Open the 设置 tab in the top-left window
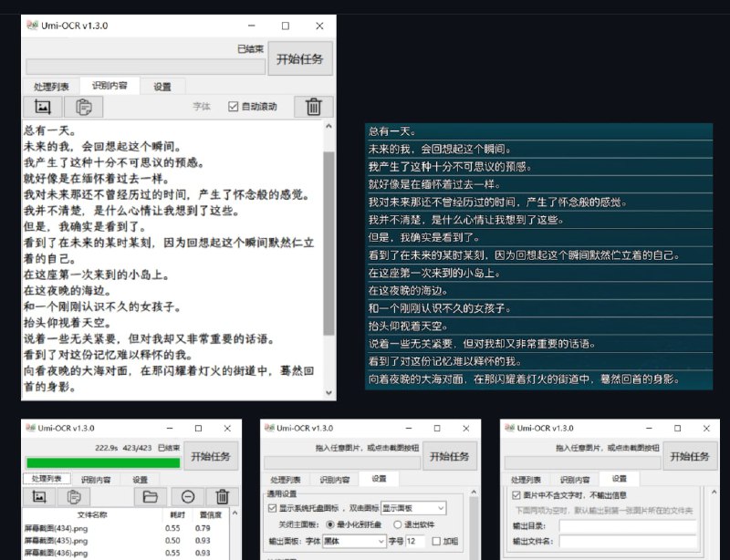 pyautogui.click(x=162, y=87)
